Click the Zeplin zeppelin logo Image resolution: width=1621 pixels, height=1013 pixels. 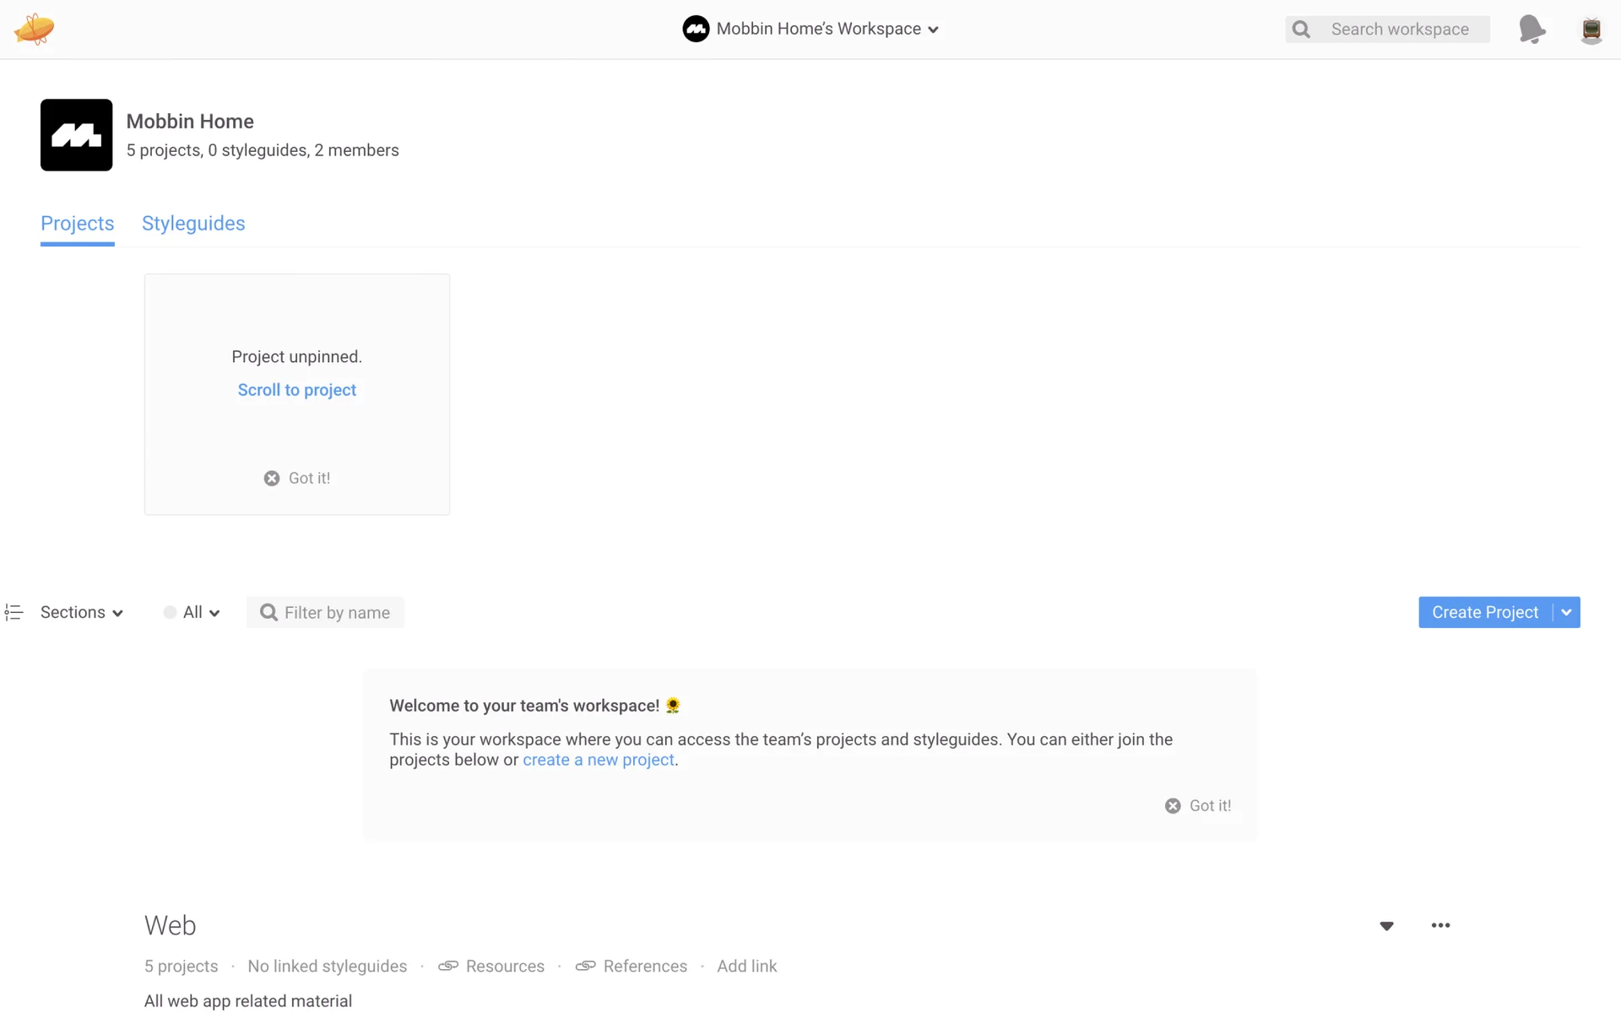(x=34, y=30)
